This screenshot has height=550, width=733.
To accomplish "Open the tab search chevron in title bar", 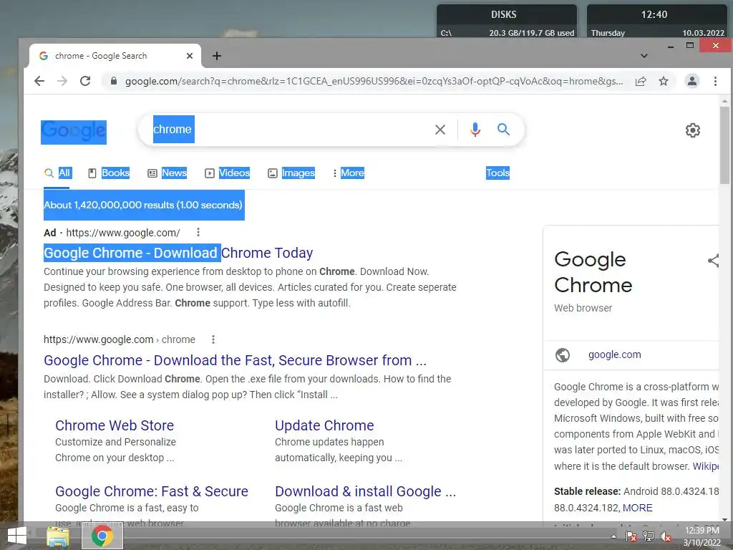I will 644,56.
